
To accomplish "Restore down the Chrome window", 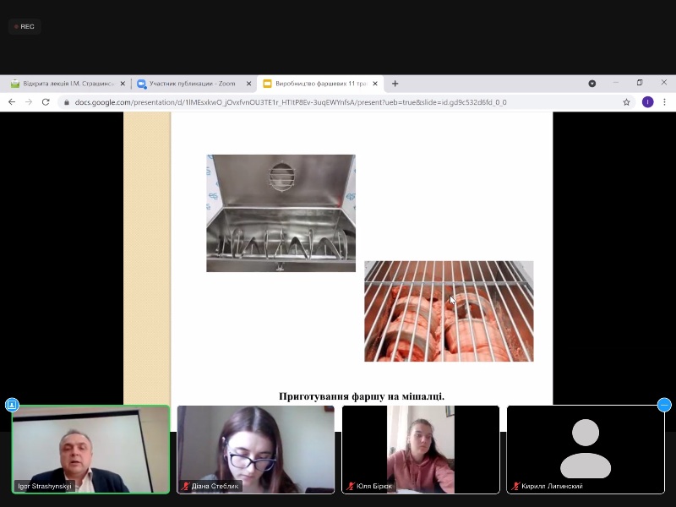I will pyautogui.click(x=640, y=83).
